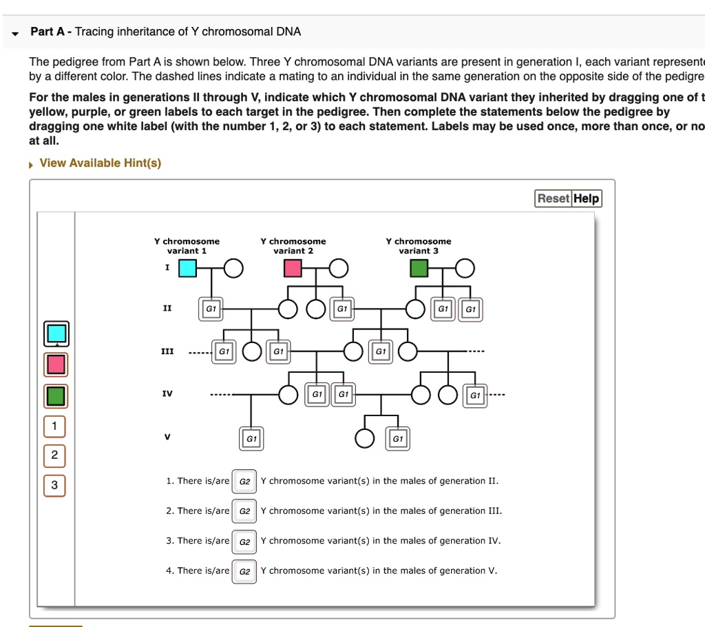Image resolution: width=705 pixels, height=627 pixels.
Task: Click the cyan square for the generation I male
Action: 187,268
